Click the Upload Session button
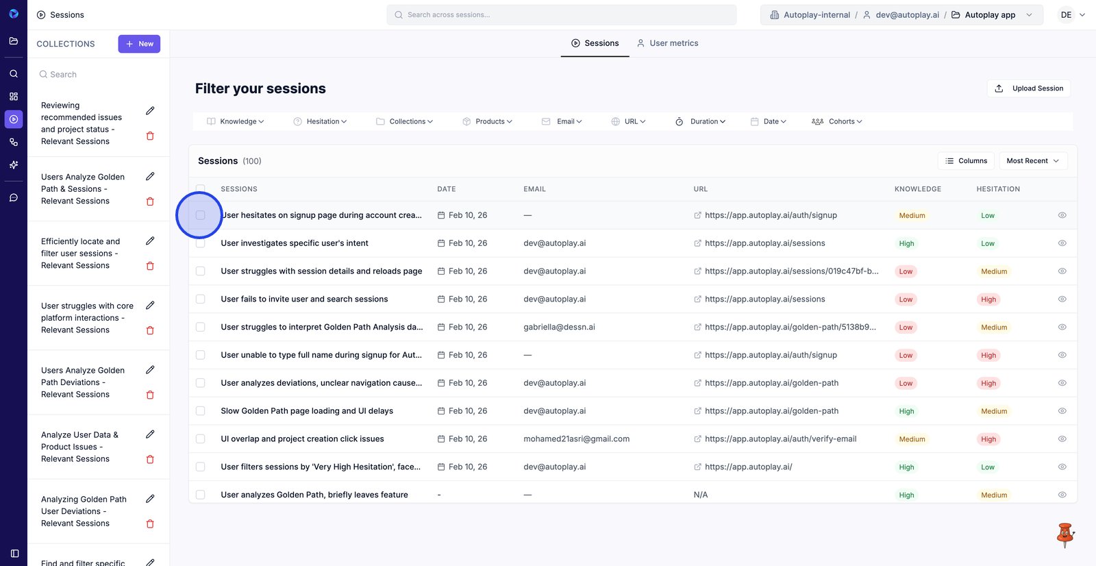 1029,88
